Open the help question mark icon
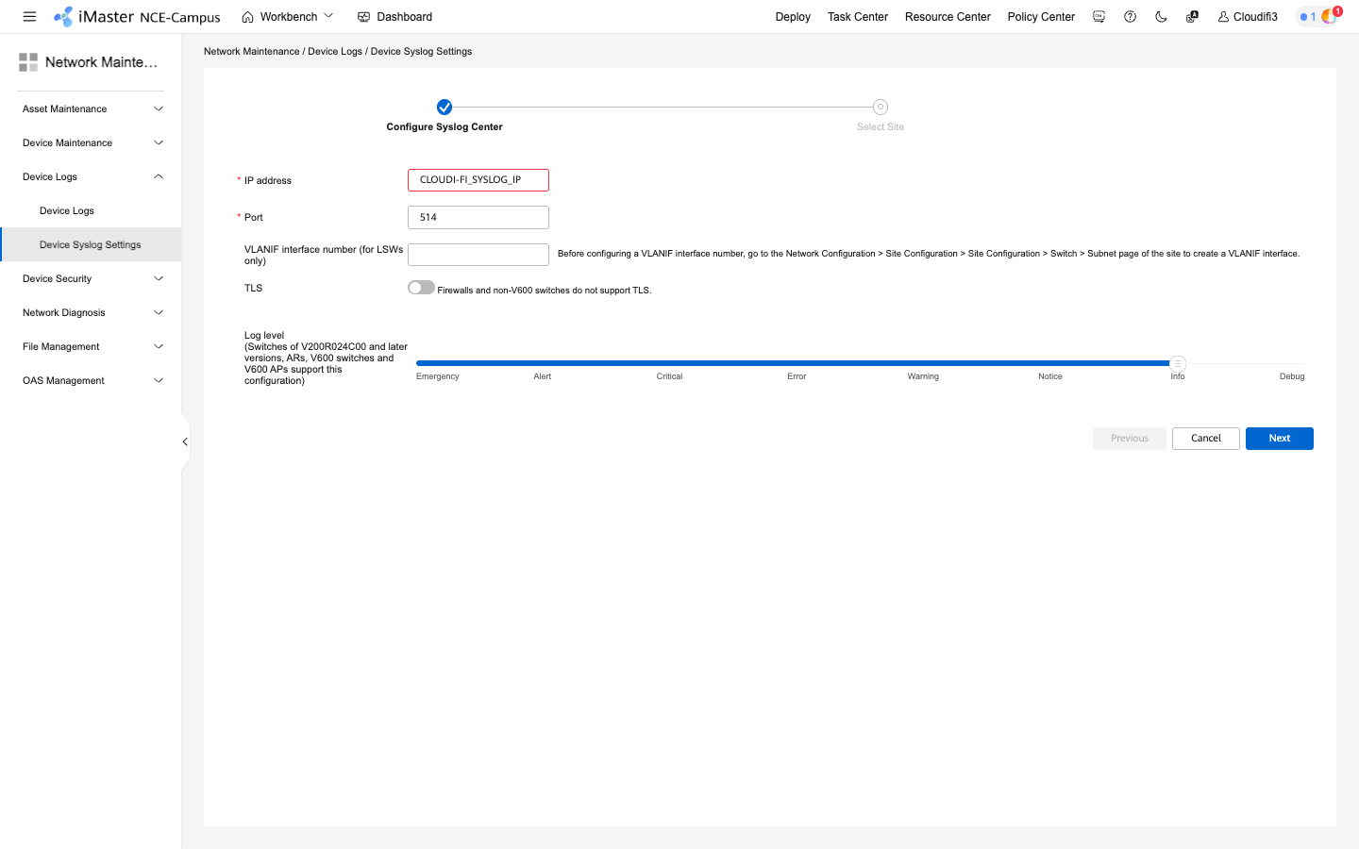Viewport: 1359px width, 849px height. click(x=1130, y=16)
